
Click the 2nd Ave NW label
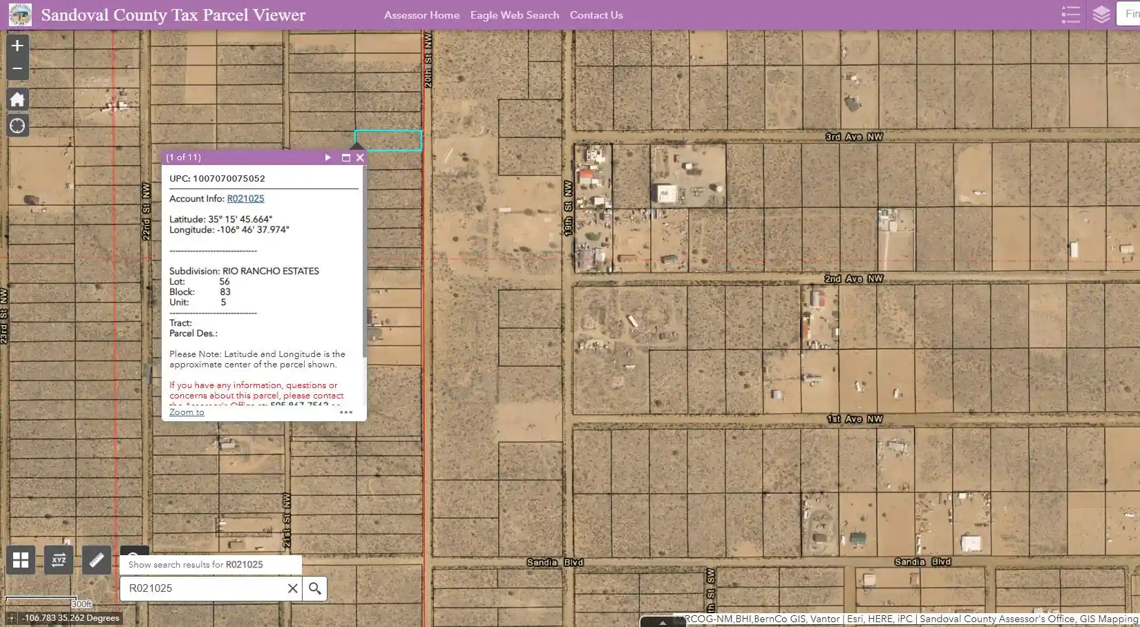pos(854,279)
